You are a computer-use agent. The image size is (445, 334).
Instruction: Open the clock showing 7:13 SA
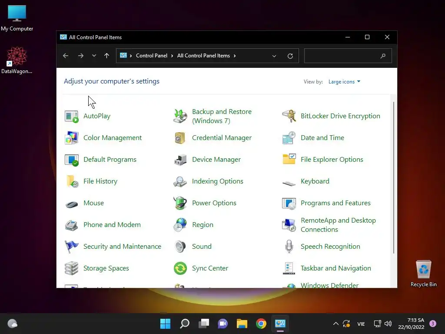(411, 324)
